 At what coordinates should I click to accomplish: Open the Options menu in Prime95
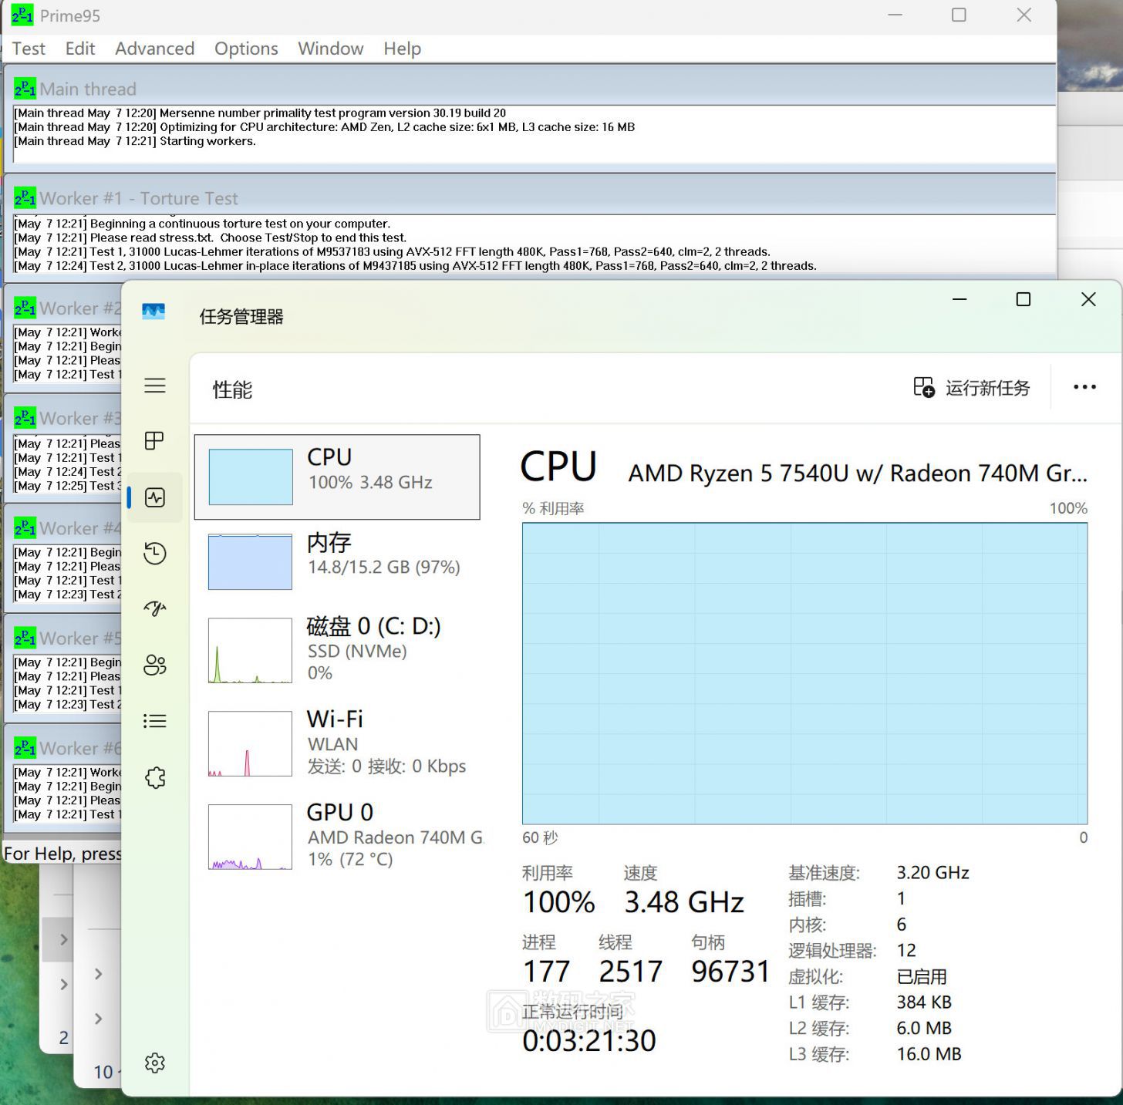coord(246,49)
